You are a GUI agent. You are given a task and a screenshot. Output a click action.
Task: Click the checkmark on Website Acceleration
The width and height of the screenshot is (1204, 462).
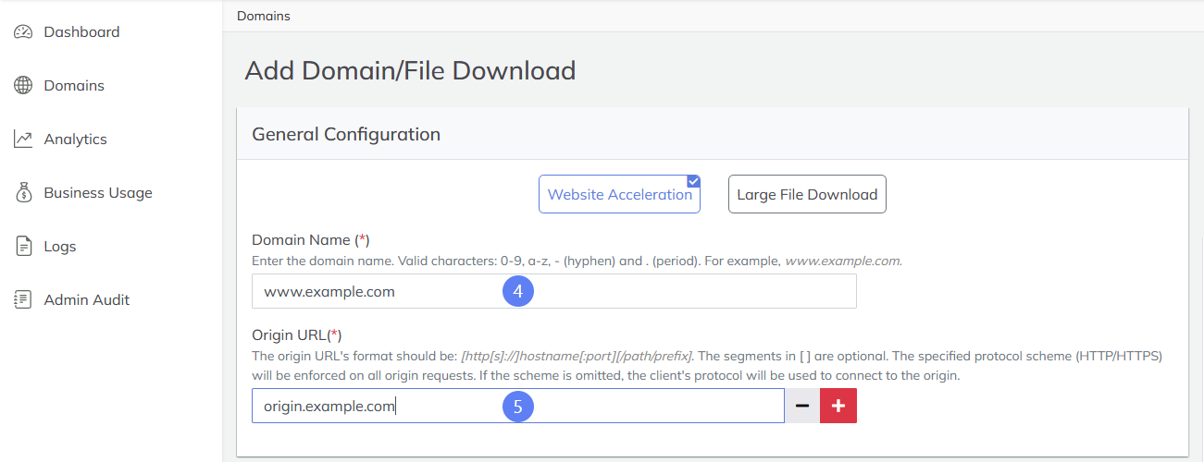coord(693,181)
